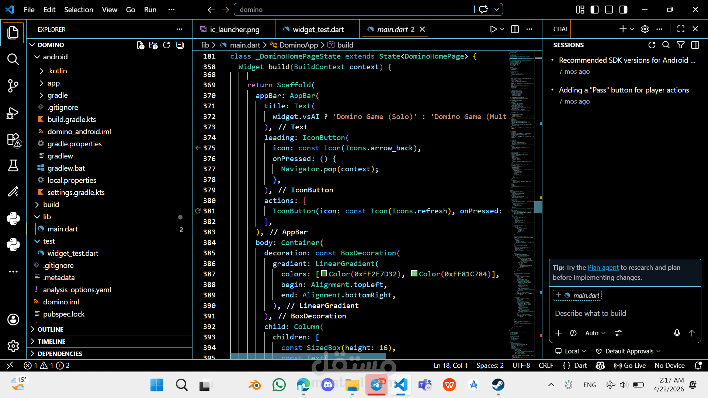The height and width of the screenshot is (398, 708).
Task: Switch to the widget_test.dart tab
Action: pos(317,29)
